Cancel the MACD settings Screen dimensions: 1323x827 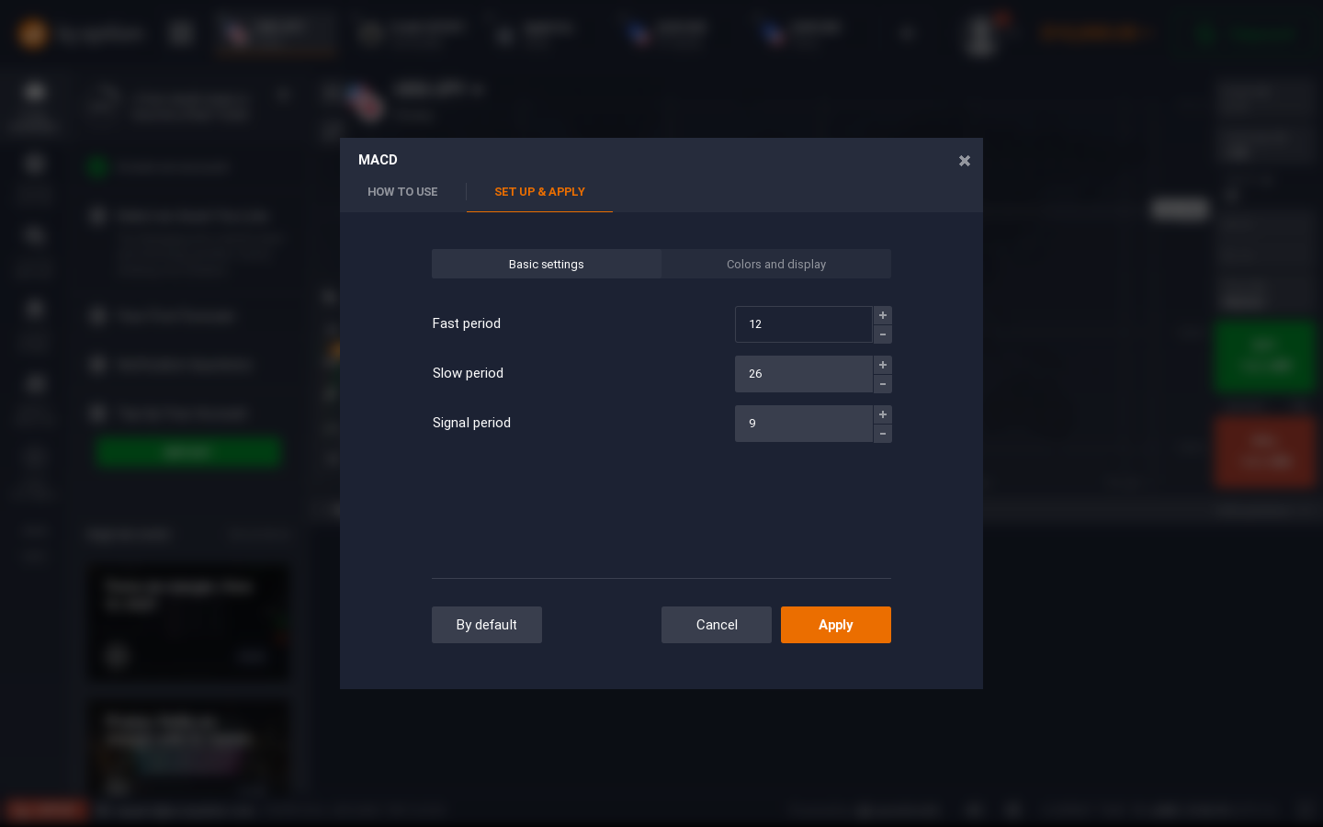[x=717, y=625]
